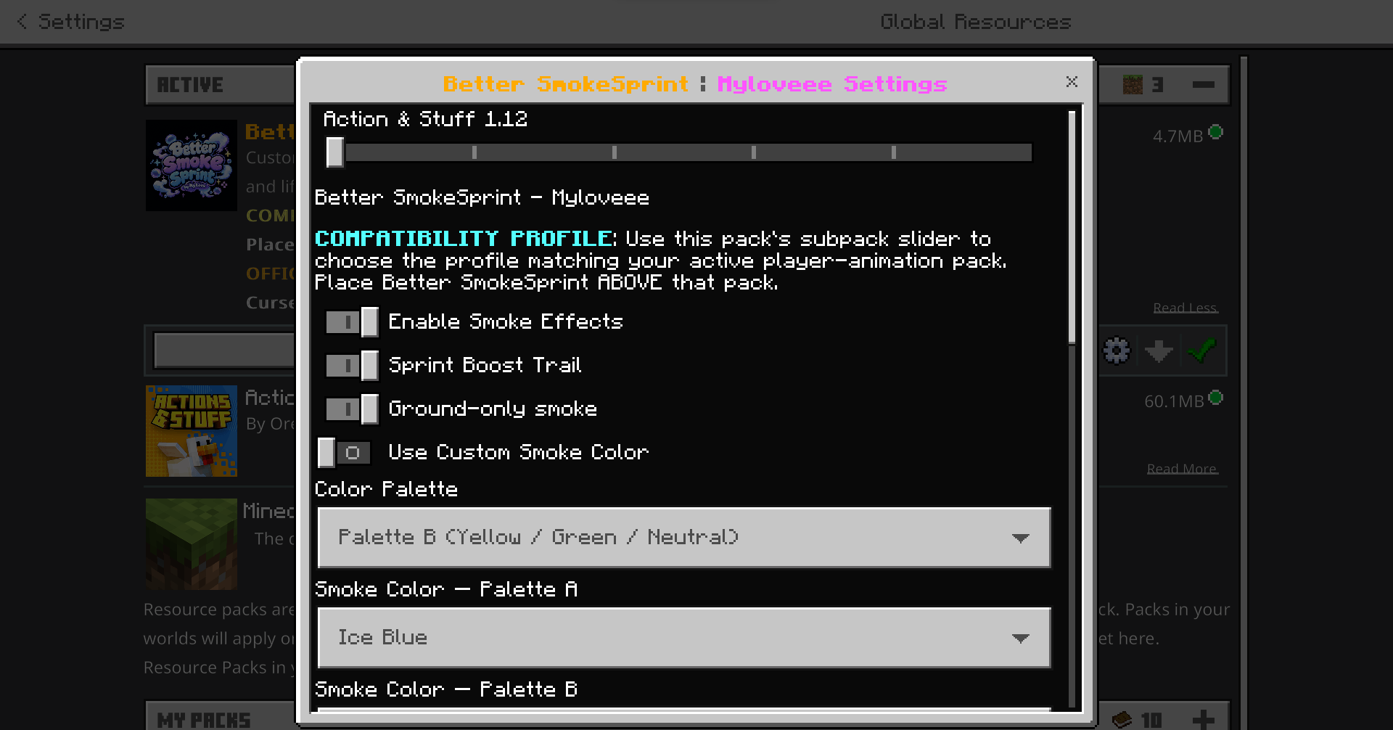
Task: Click the subpack compatibility slider handle
Action: point(334,152)
